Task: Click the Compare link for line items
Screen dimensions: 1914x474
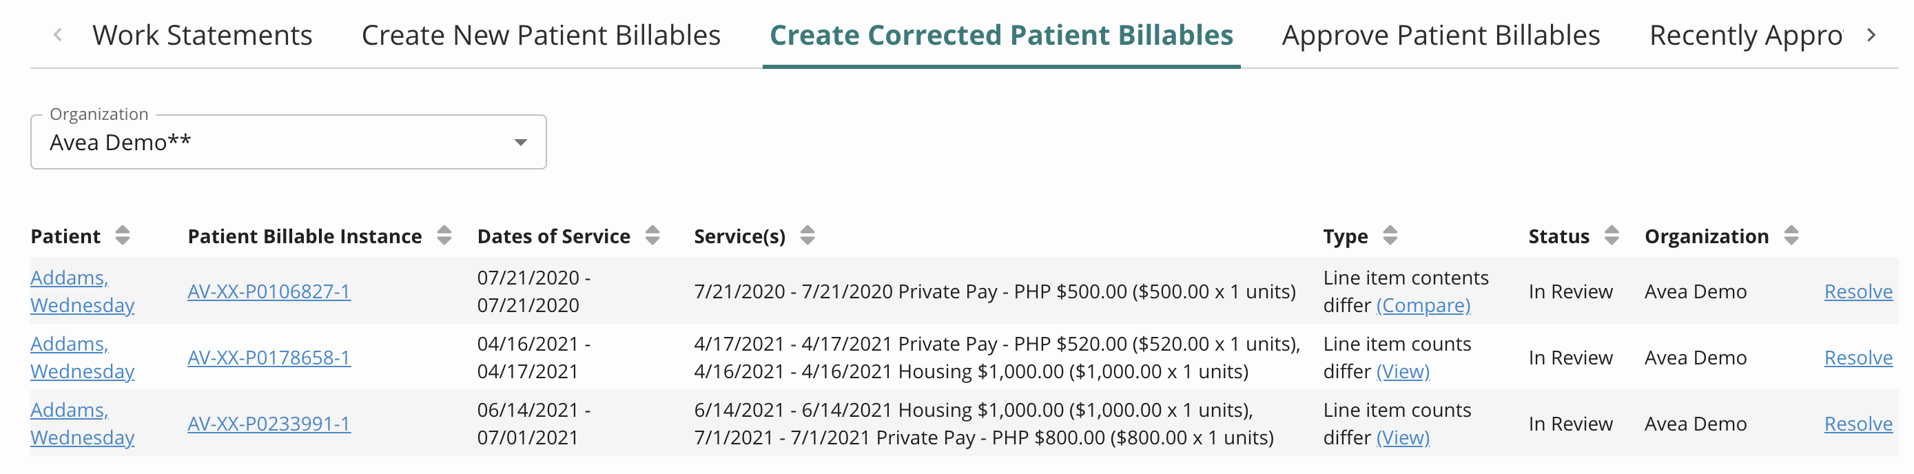Action: (x=1423, y=305)
